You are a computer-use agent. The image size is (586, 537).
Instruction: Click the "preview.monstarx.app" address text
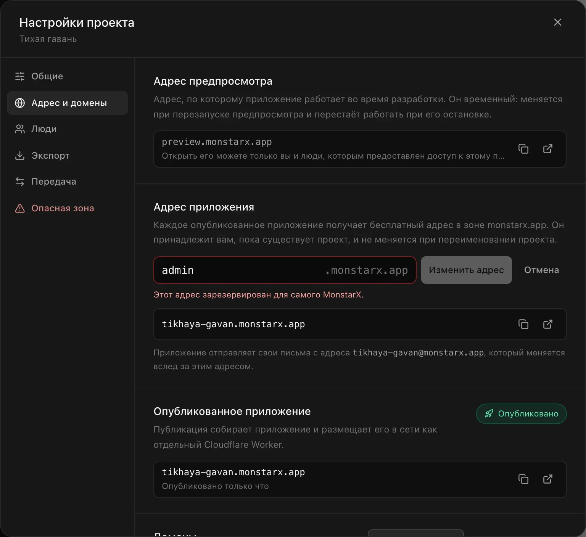217,142
